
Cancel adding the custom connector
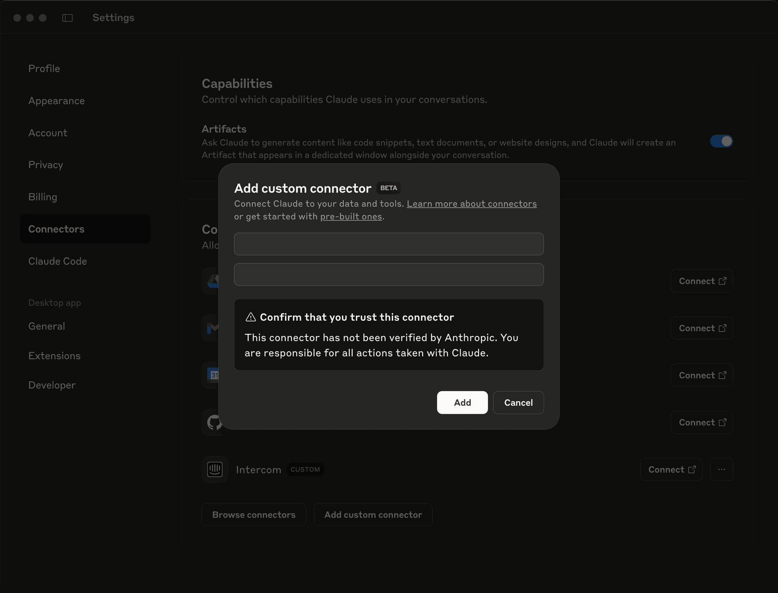click(518, 402)
